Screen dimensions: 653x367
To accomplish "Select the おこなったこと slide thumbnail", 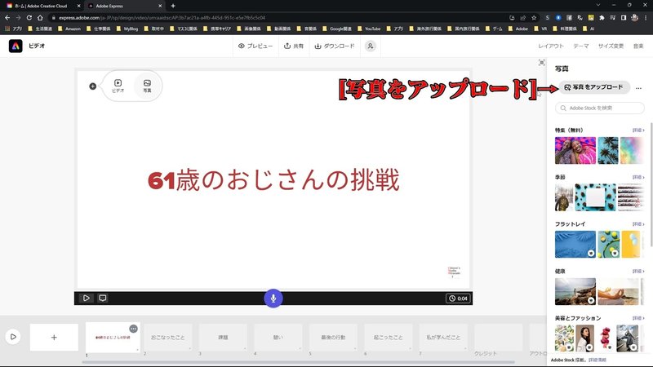I will tap(167, 338).
